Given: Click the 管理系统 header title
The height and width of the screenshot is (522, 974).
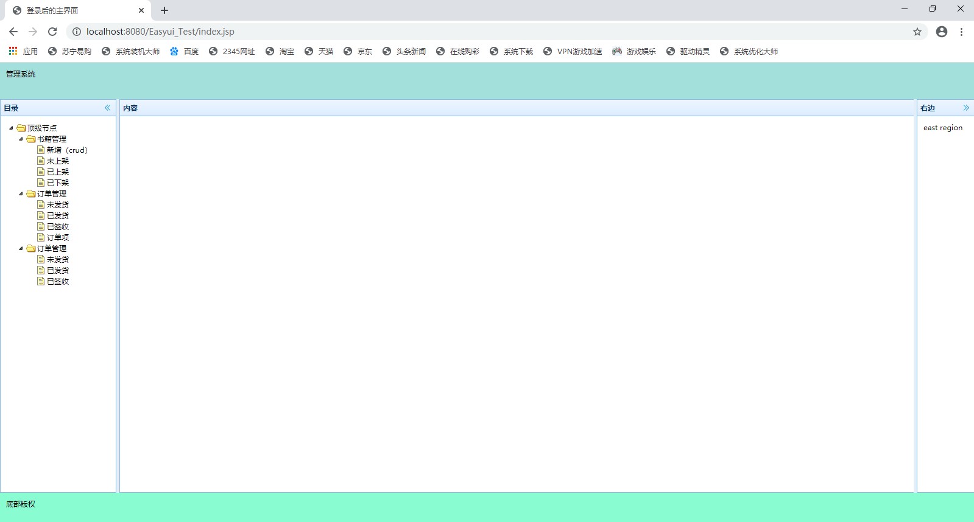Looking at the screenshot, I should pyautogui.click(x=21, y=74).
